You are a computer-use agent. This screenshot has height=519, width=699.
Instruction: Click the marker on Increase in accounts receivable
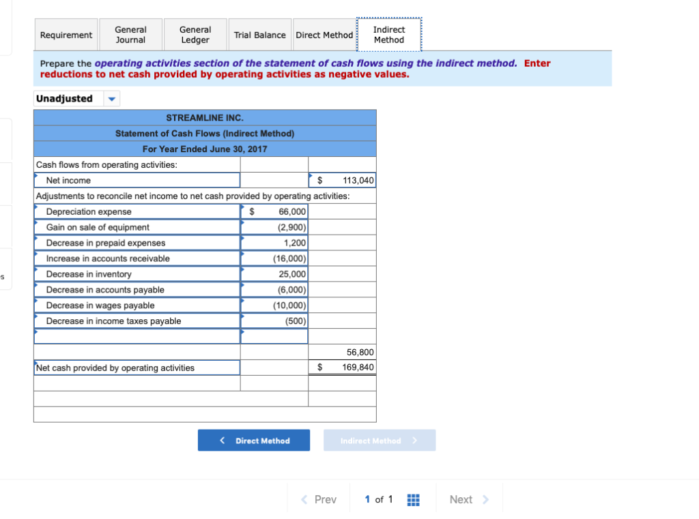[x=37, y=254]
